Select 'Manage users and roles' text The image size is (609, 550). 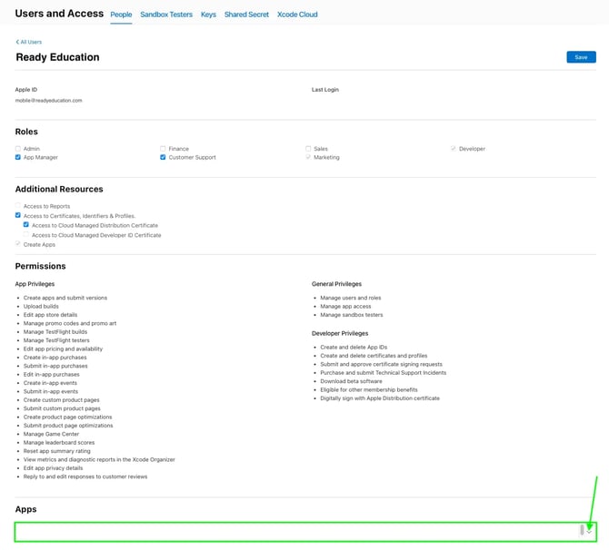click(351, 298)
